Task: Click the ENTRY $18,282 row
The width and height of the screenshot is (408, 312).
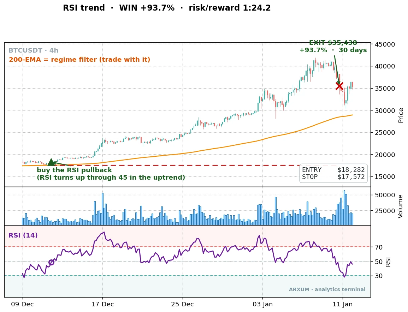Action: click(333, 170)
